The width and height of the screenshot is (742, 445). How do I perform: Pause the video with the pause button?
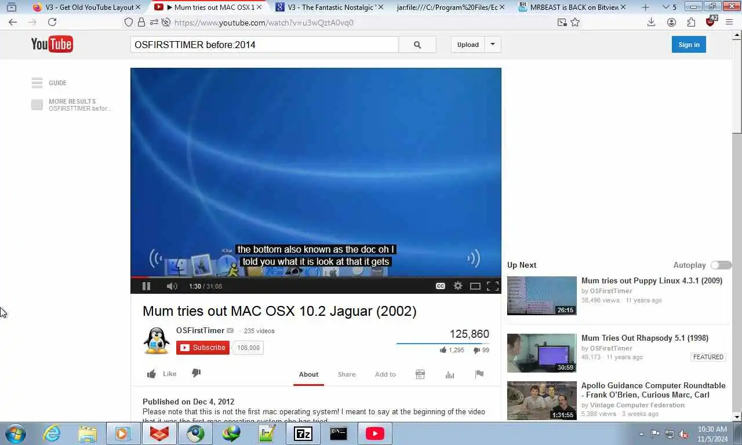click(x=146, y=286)
